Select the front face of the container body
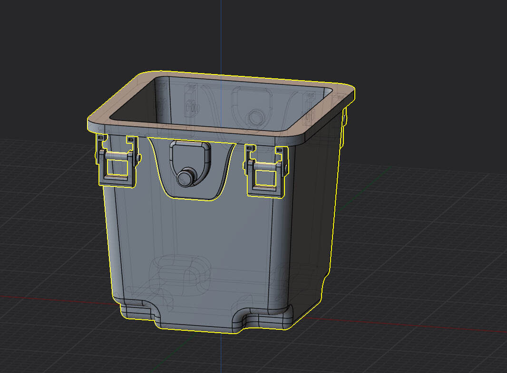 pos(200,237)
